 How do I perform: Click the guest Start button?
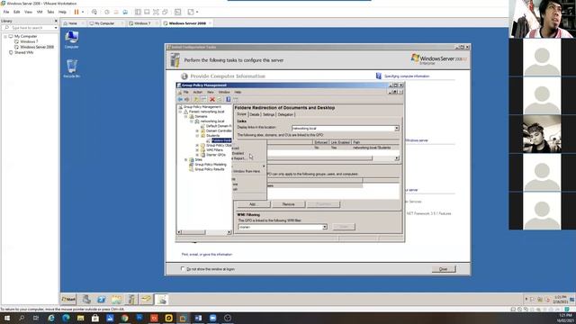(x=68, y=300)
